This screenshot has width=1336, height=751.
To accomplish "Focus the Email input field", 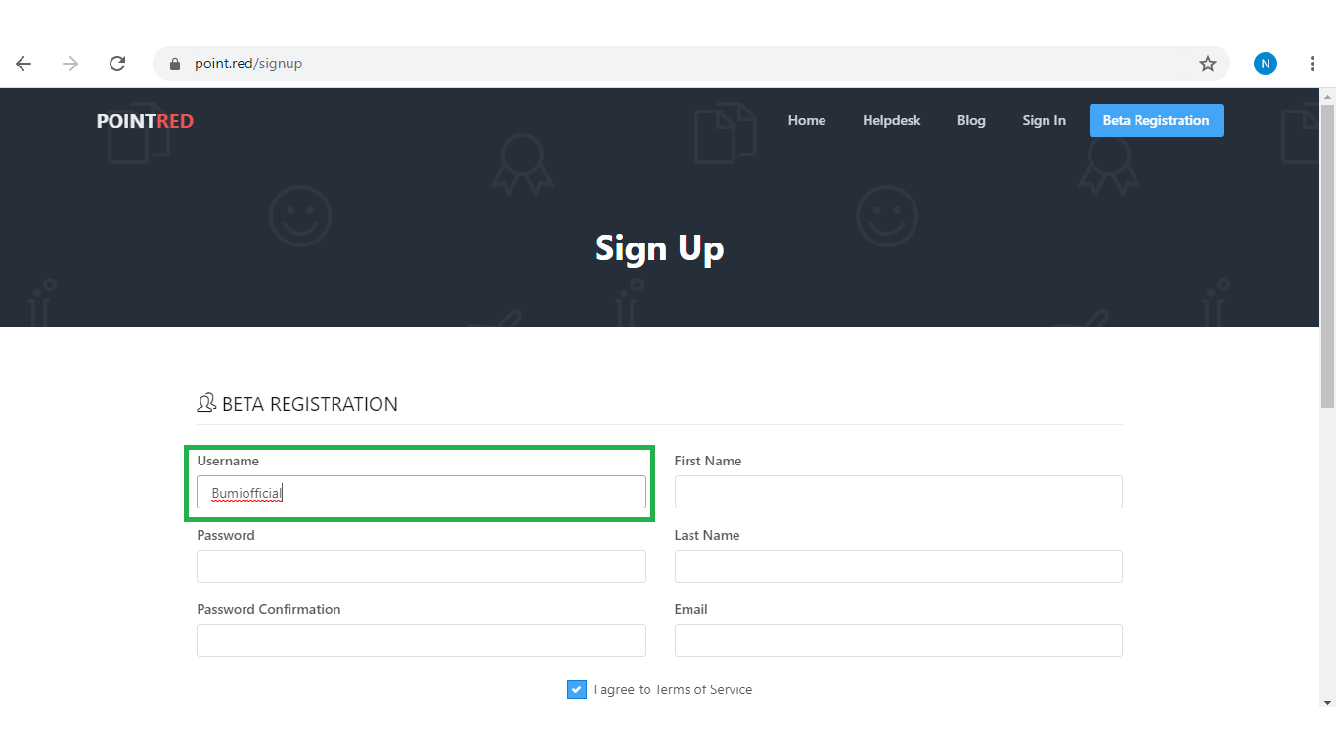I will [898, 641].
